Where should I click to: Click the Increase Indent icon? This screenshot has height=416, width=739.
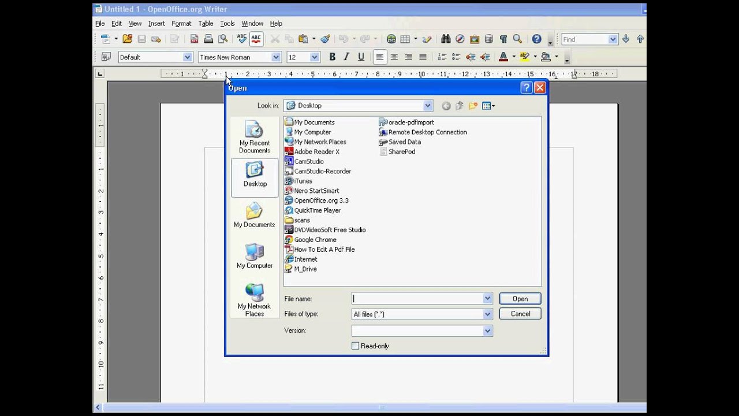point(485,57)
